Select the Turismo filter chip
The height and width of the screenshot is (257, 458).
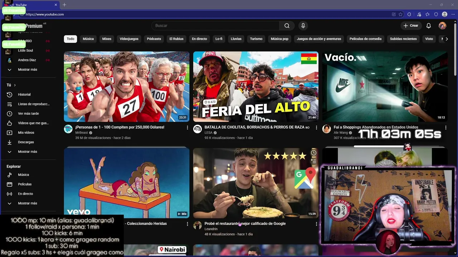(x=256, y=39)
